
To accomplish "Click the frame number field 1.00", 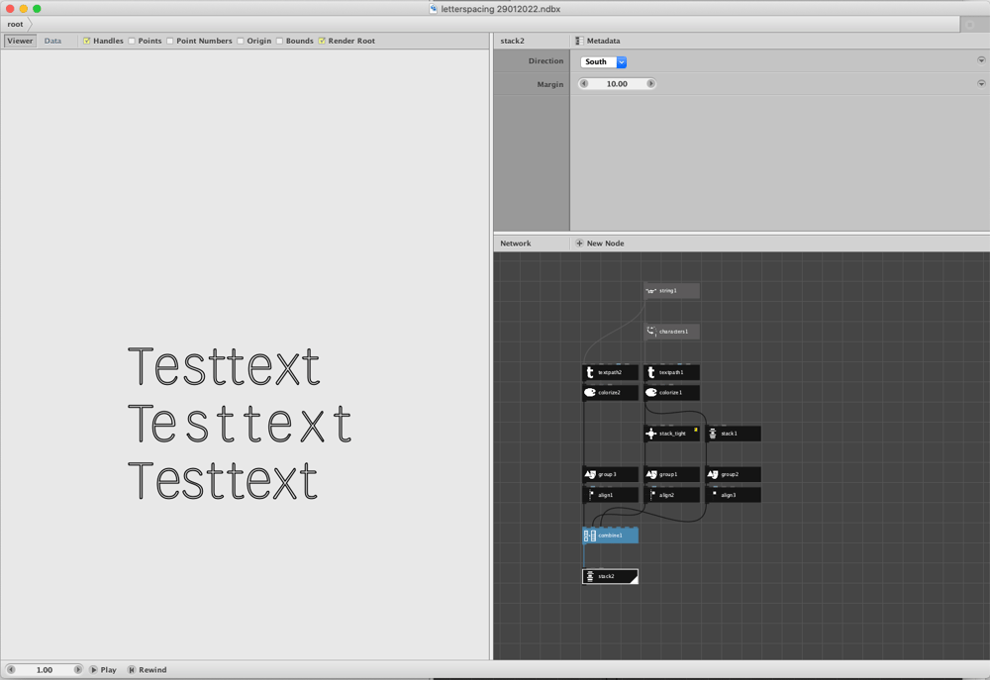I will click(x=45, y=670).
